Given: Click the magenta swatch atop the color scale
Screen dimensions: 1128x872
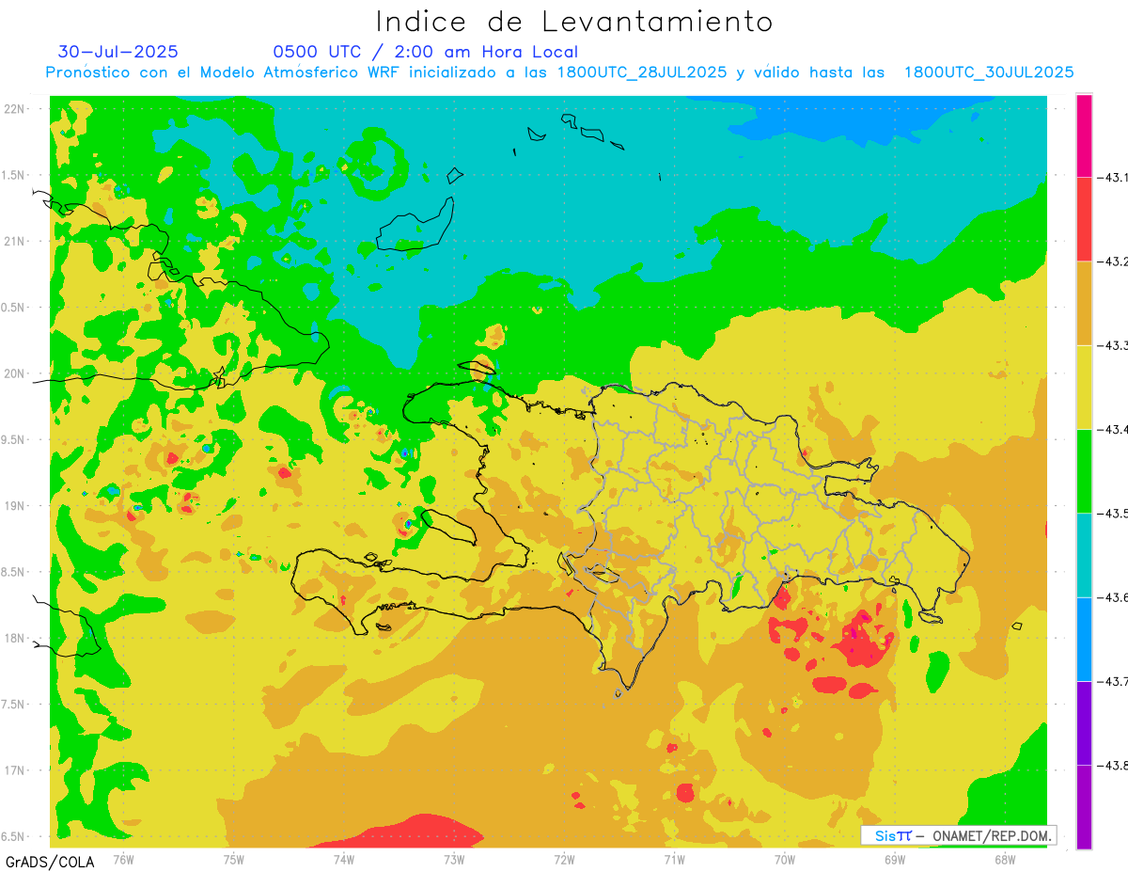Looking at the screenshot, I should click(x=1084, y=135).
